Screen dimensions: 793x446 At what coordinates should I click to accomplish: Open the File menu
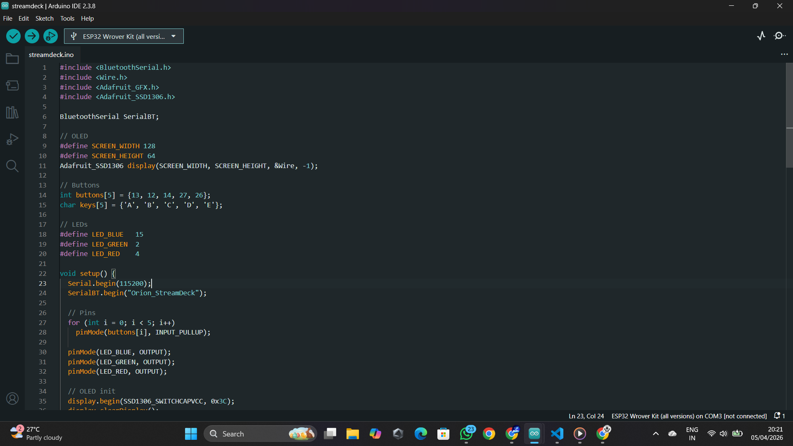pyautogui.click(x=7, y=19)
